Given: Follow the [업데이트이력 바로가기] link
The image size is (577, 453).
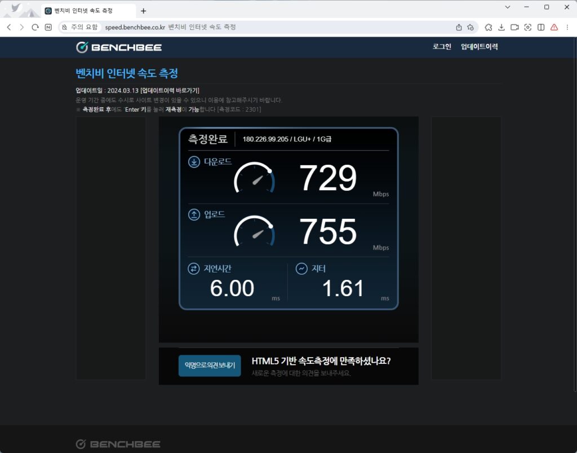Looking at the screenshot, I should (x=170, y=91).
